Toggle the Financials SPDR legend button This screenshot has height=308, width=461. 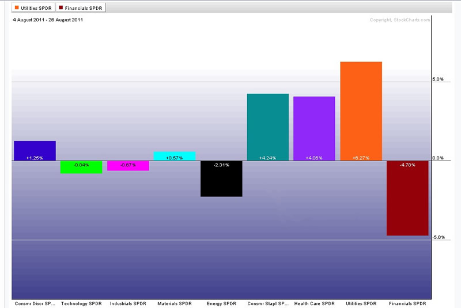point(81,7)
